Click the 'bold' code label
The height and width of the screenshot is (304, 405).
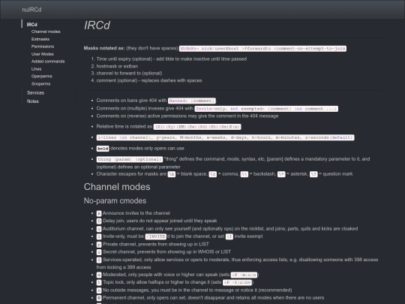(103, 149)
